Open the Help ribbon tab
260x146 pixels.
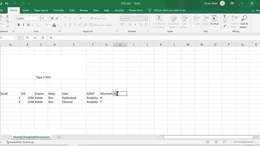click(x=106, y=10)
